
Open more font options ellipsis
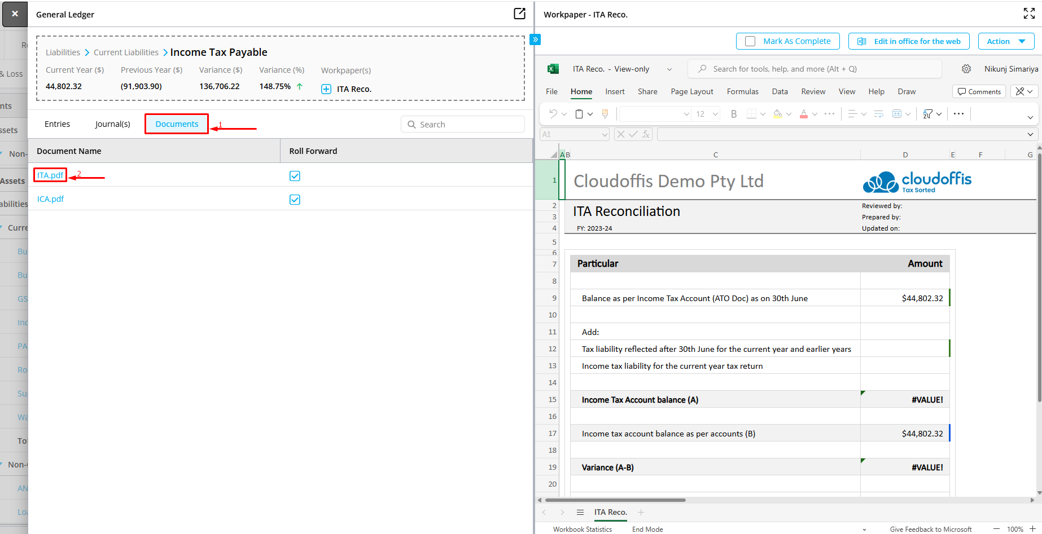click(829, 114)
